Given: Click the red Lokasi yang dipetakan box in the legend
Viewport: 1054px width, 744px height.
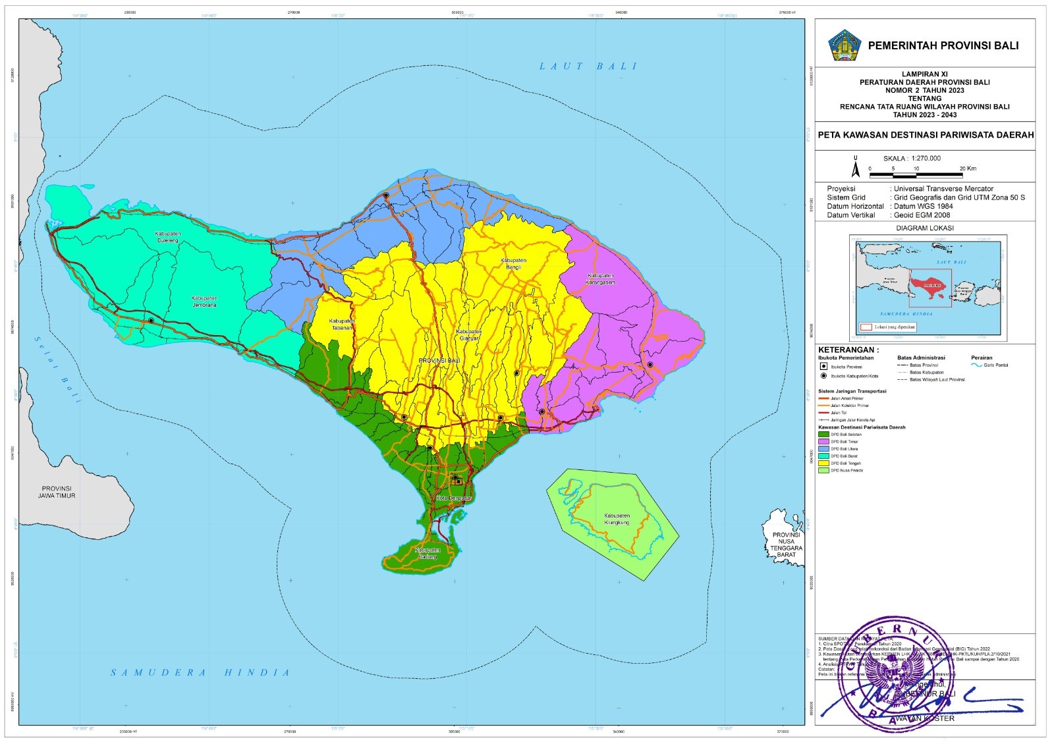Looking at the screenshot, I should [x=866, y=327].
